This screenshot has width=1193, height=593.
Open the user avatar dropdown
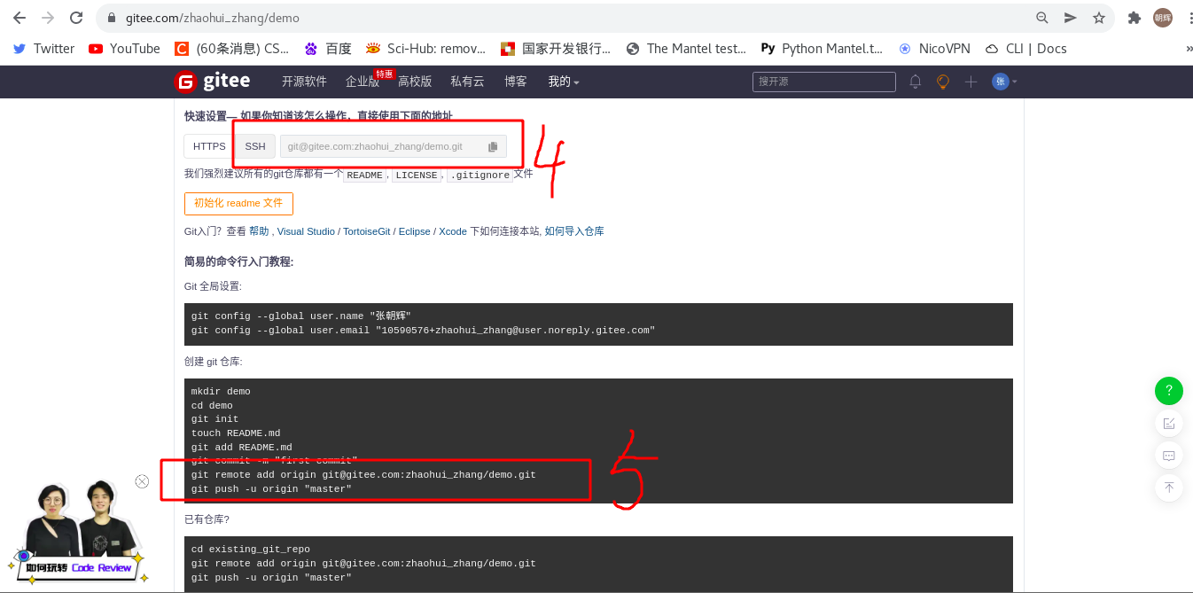point(1004,82)
